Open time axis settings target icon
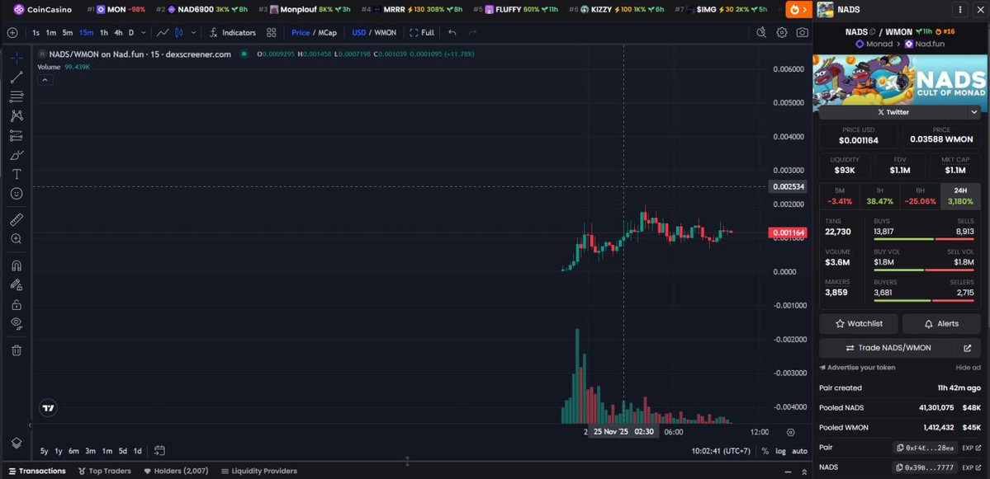The height and width of the screenshot is (479, 990). pyautogui.click(x=790, y=432)
